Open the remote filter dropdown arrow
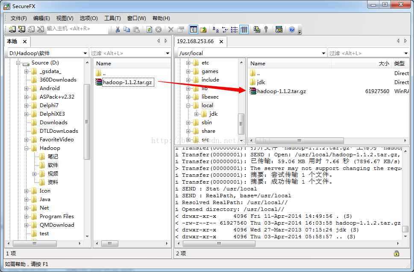Viewport: 414px width, 272px height. (406, 53)
